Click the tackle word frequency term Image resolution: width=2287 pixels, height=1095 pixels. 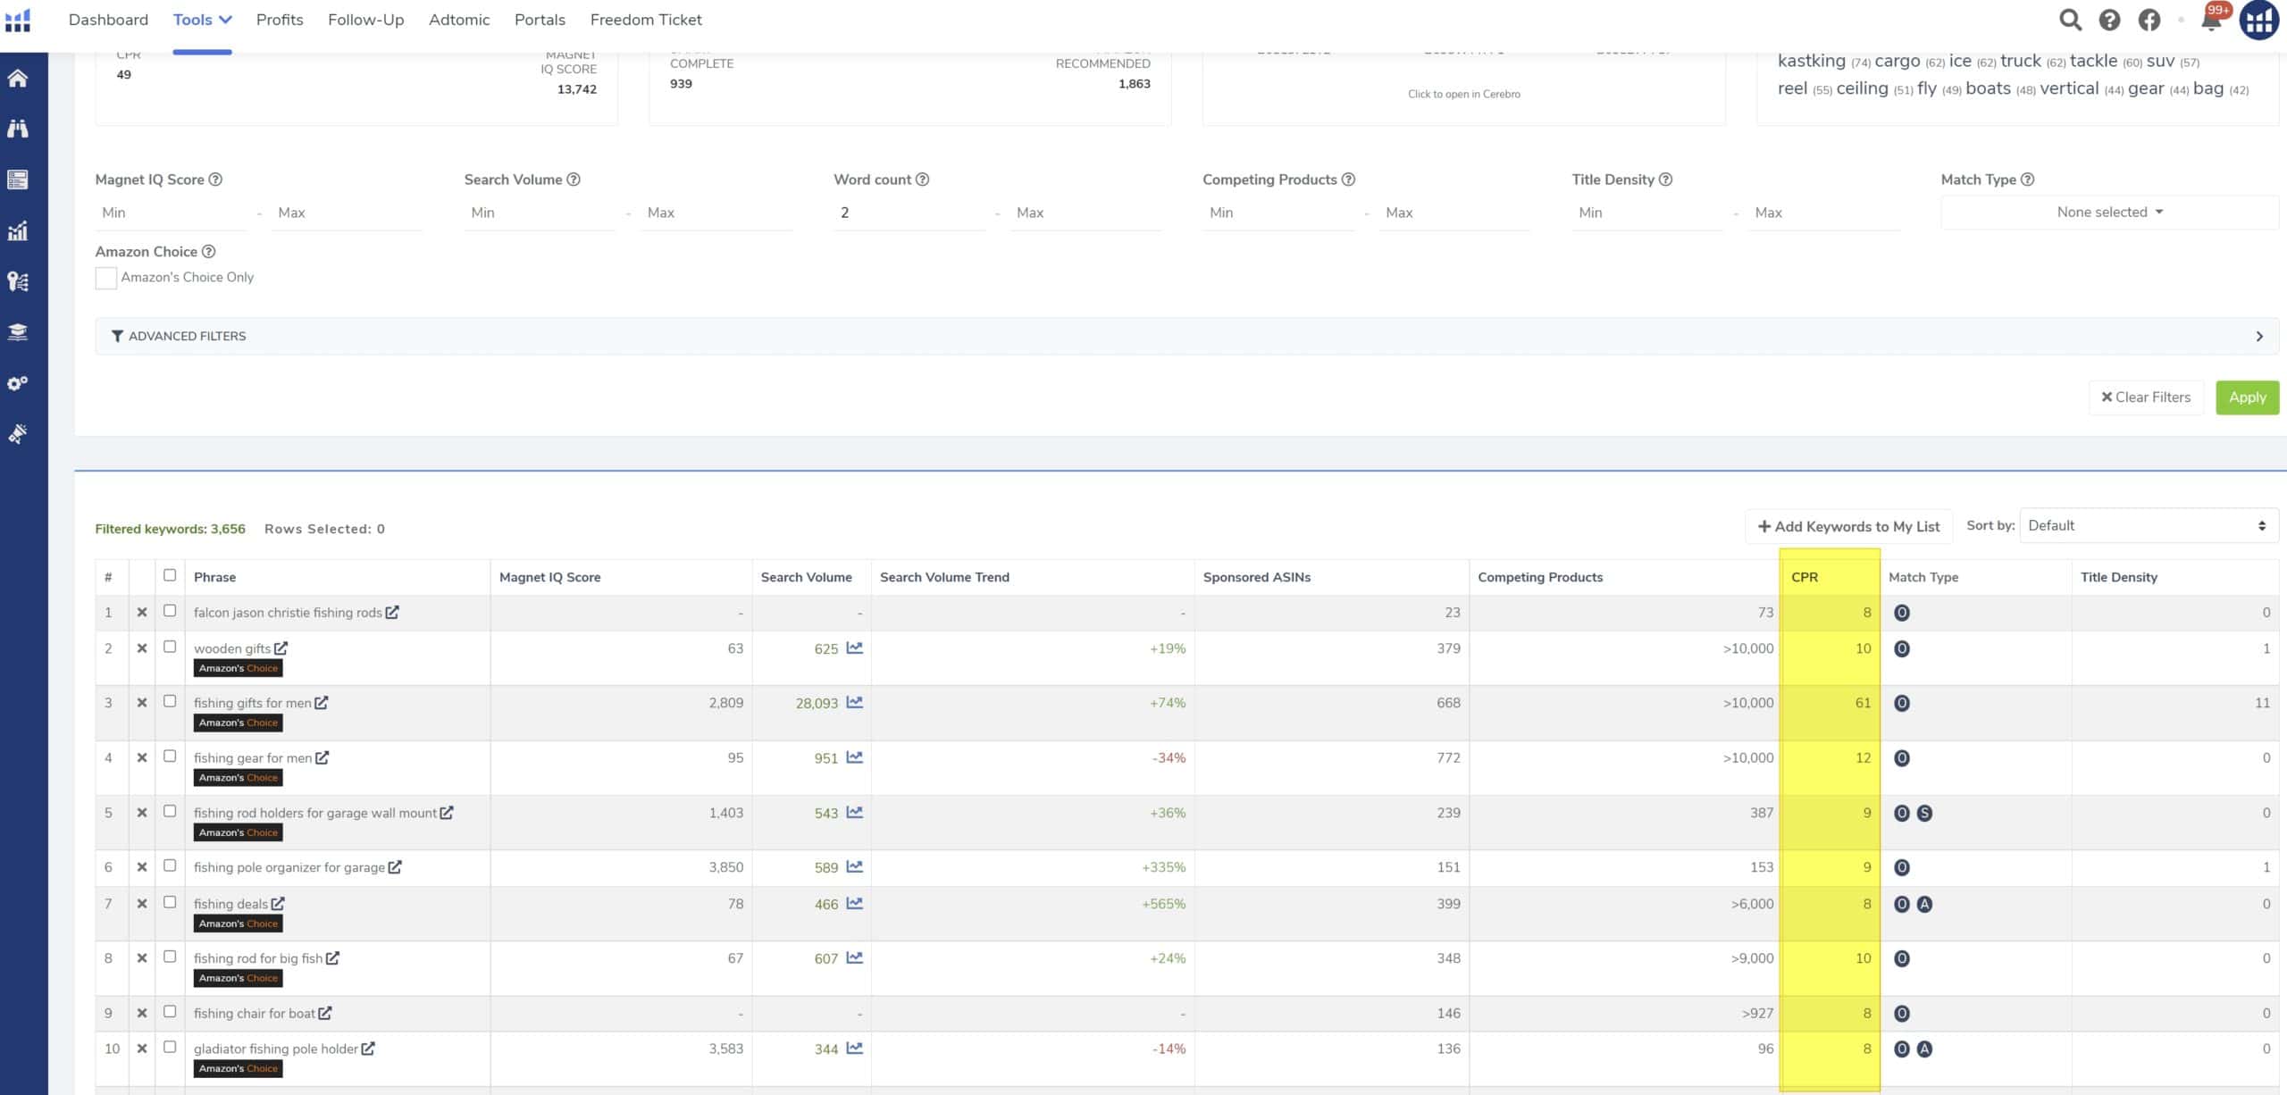pyautogui.click(x=2093, y=61)
